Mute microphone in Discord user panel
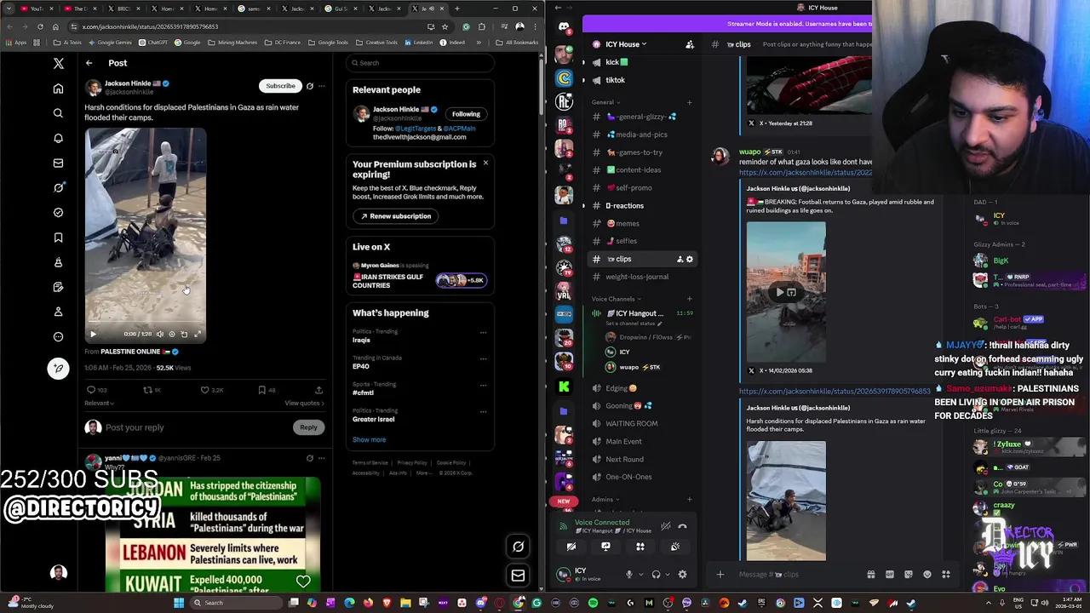The height and width of the screenshot is (613, 1090). (x=629, y=575)
